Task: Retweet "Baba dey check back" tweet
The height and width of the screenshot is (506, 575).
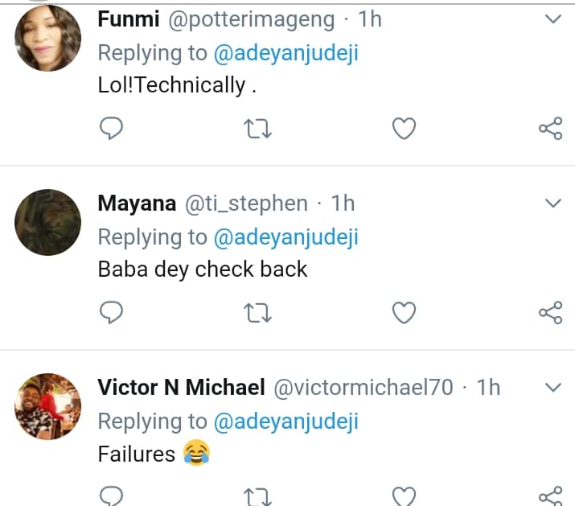Action: click(257, 311)
